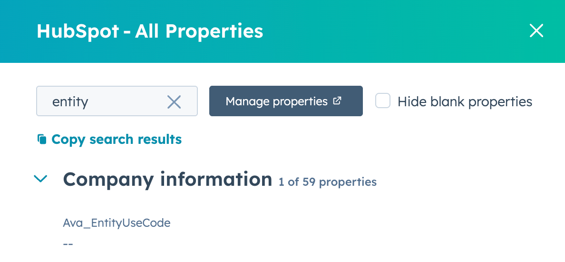
Task: Click the "Hide blank properties" label text
Action: click(465, 101)
